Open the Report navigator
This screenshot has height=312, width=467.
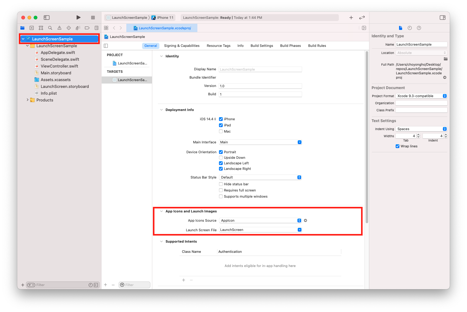click(x=96, y=28)
